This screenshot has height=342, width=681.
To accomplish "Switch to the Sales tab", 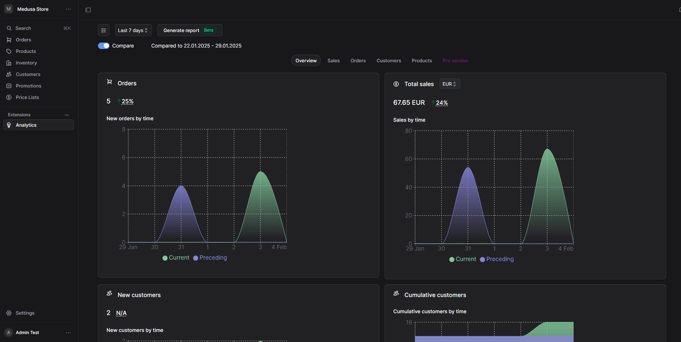I will click(x=333, y=61).
